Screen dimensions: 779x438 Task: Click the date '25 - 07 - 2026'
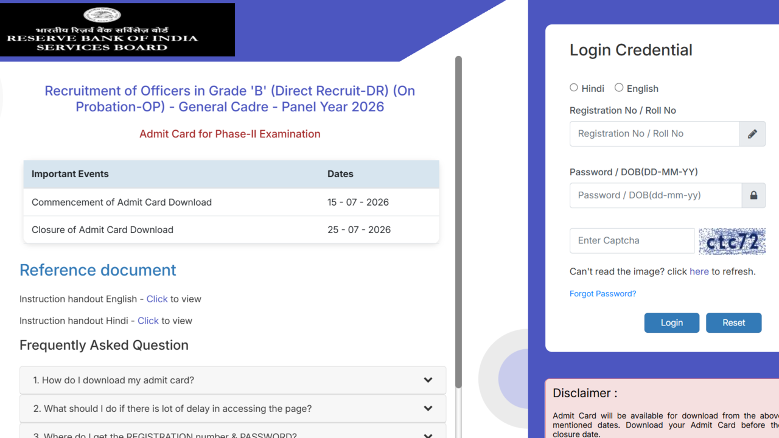point(359,229)
